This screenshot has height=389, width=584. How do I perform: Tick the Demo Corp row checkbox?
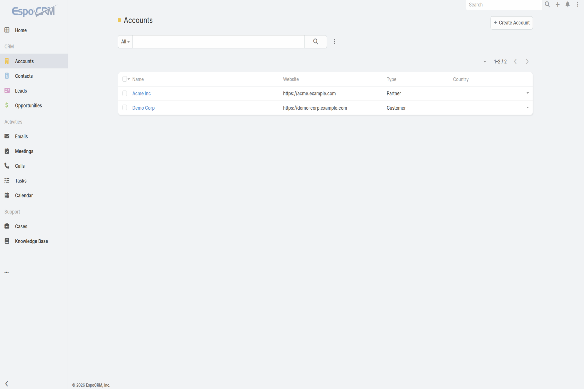click(124, 108)
